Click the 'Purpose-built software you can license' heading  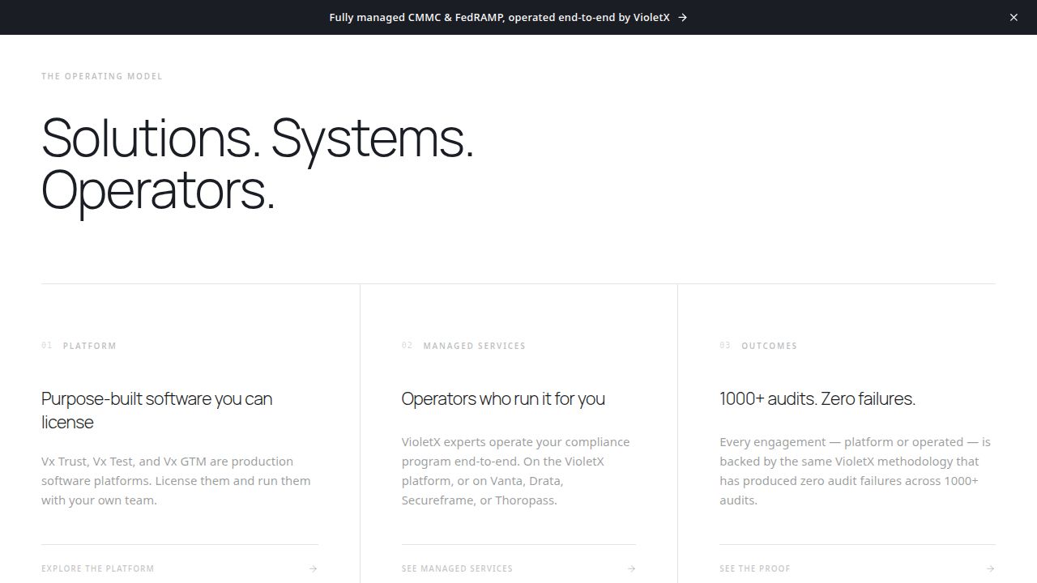(157, 411)
